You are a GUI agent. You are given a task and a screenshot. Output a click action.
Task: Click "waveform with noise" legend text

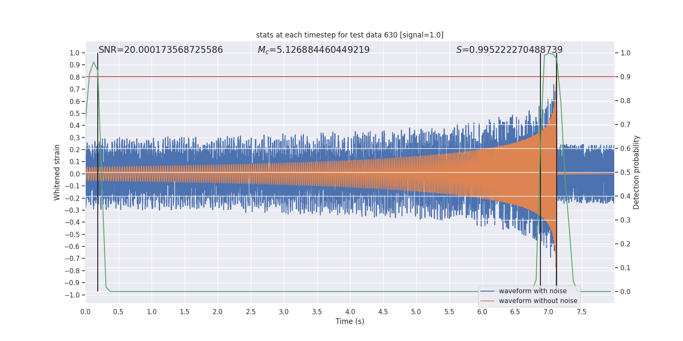pos(533,291)
